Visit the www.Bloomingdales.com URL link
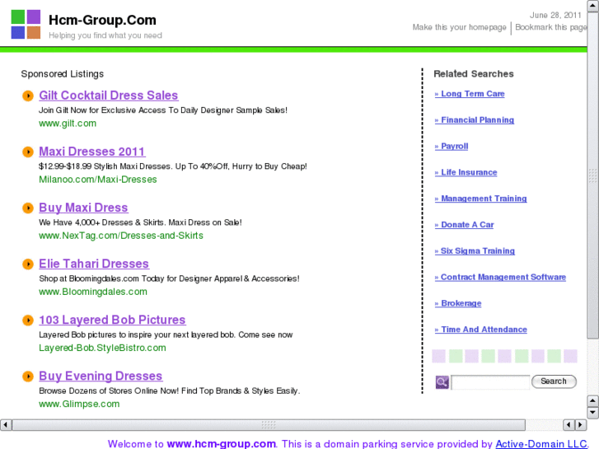 click(x=93, y=292)
